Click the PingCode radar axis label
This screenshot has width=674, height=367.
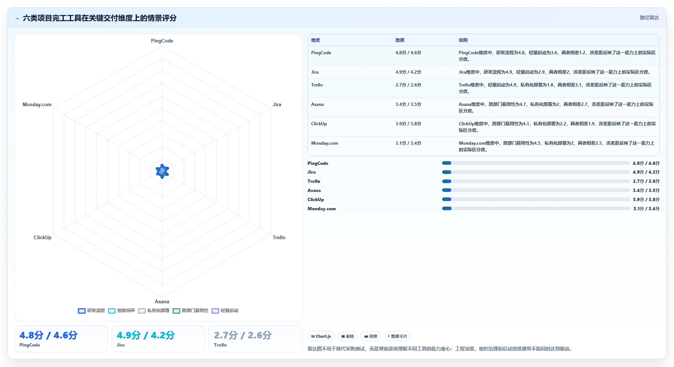[x=162, y=41]
